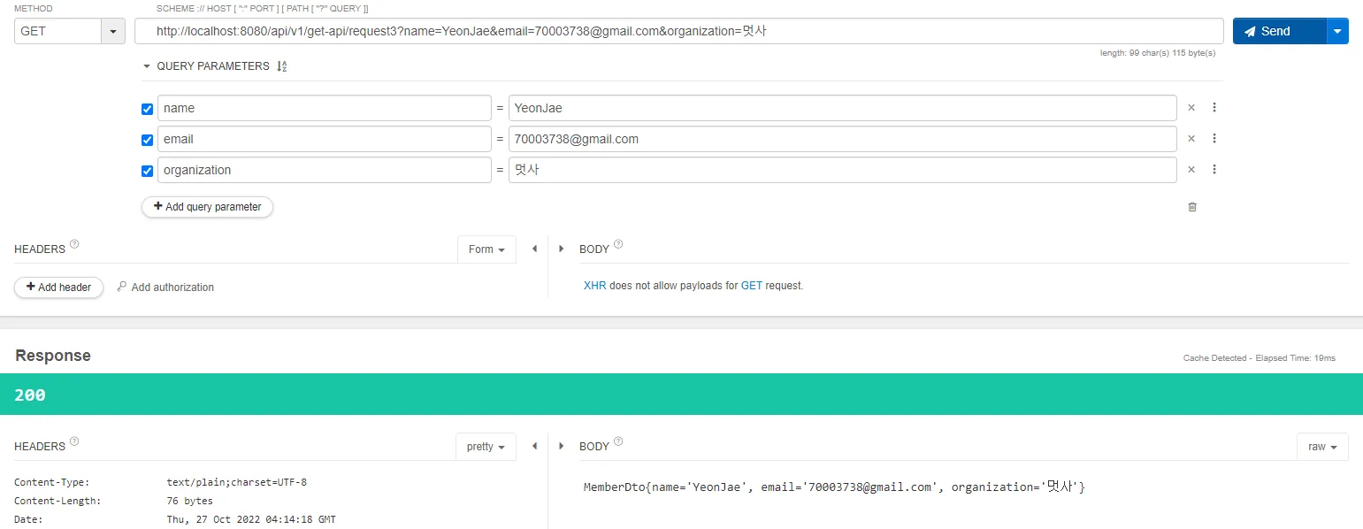Uncheck the organization parameter checkbox
Image resolution: width=1363 pixels, height=529 pixels.
(x=148, y=171)
